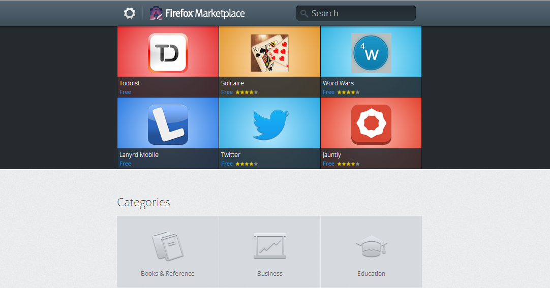Go to the Firefox Marketplace home title
Screen dimensions: 550x288
(205, 13)
